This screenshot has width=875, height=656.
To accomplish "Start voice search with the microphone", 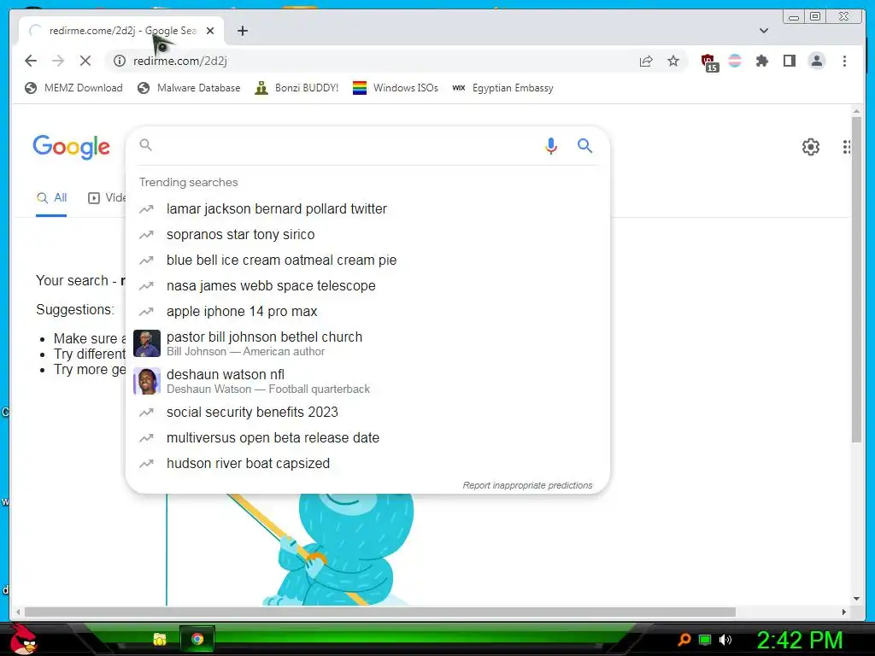I will (551, 145).
